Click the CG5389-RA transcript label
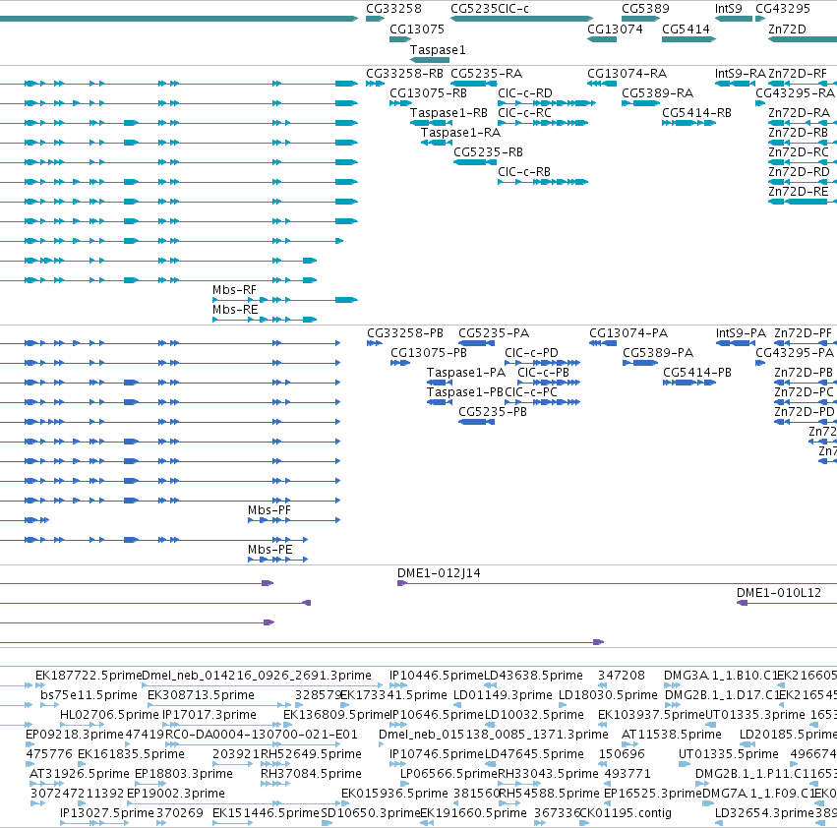The image size is (837, 828). [658, 92]
